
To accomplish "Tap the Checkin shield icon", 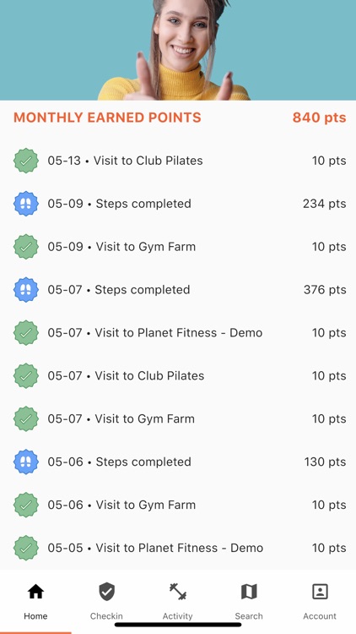I will click(x=106, y=592).
